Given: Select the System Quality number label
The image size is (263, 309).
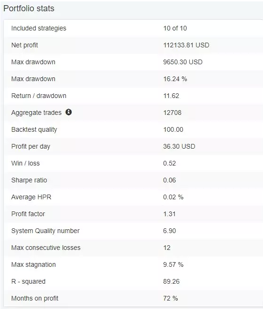Looking at the screenshot, I should 45,231.
